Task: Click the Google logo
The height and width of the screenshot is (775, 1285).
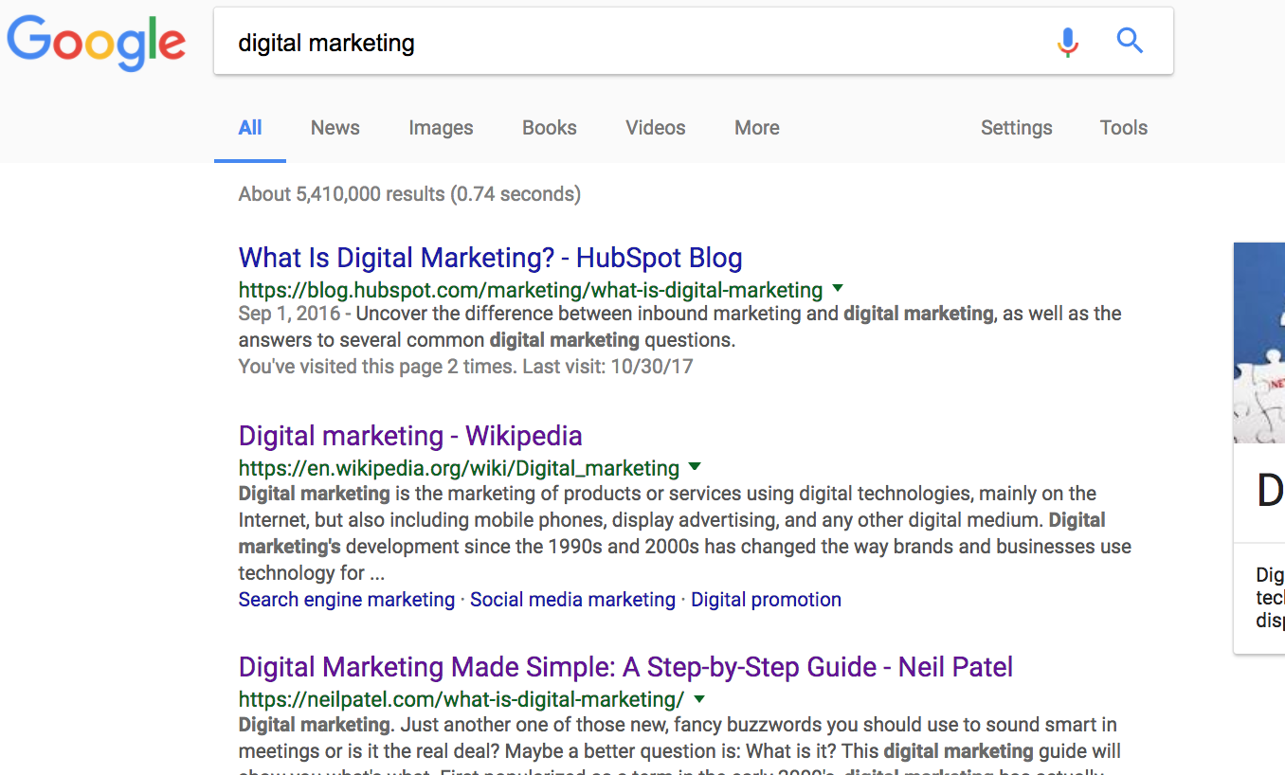Action: pos(97,44)
